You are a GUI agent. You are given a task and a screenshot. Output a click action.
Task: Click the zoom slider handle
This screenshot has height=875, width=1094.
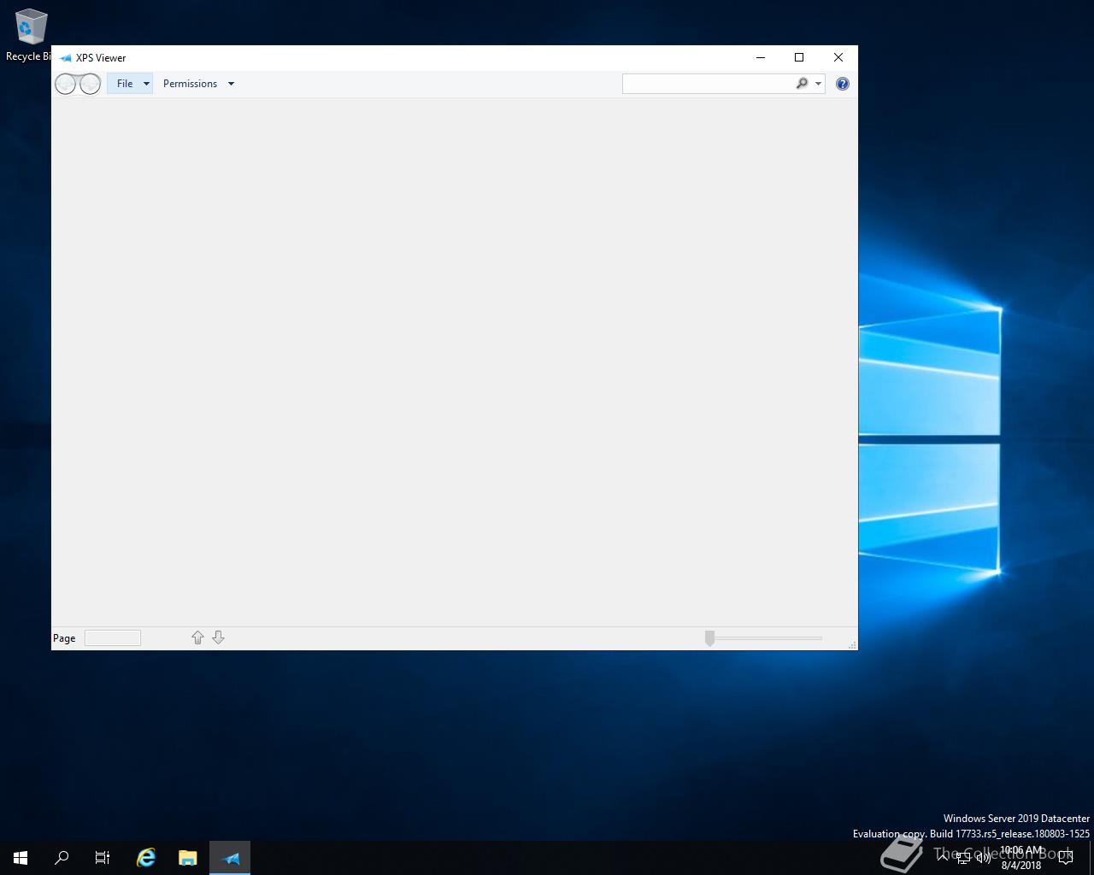709,638
